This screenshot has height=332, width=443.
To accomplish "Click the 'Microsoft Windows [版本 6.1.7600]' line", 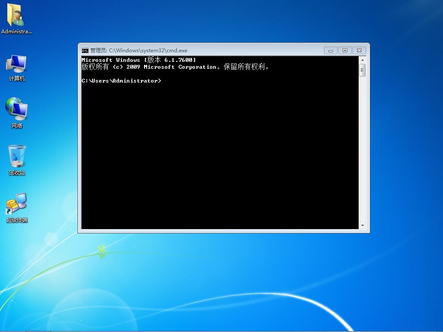I will click(x=138, y=60).
